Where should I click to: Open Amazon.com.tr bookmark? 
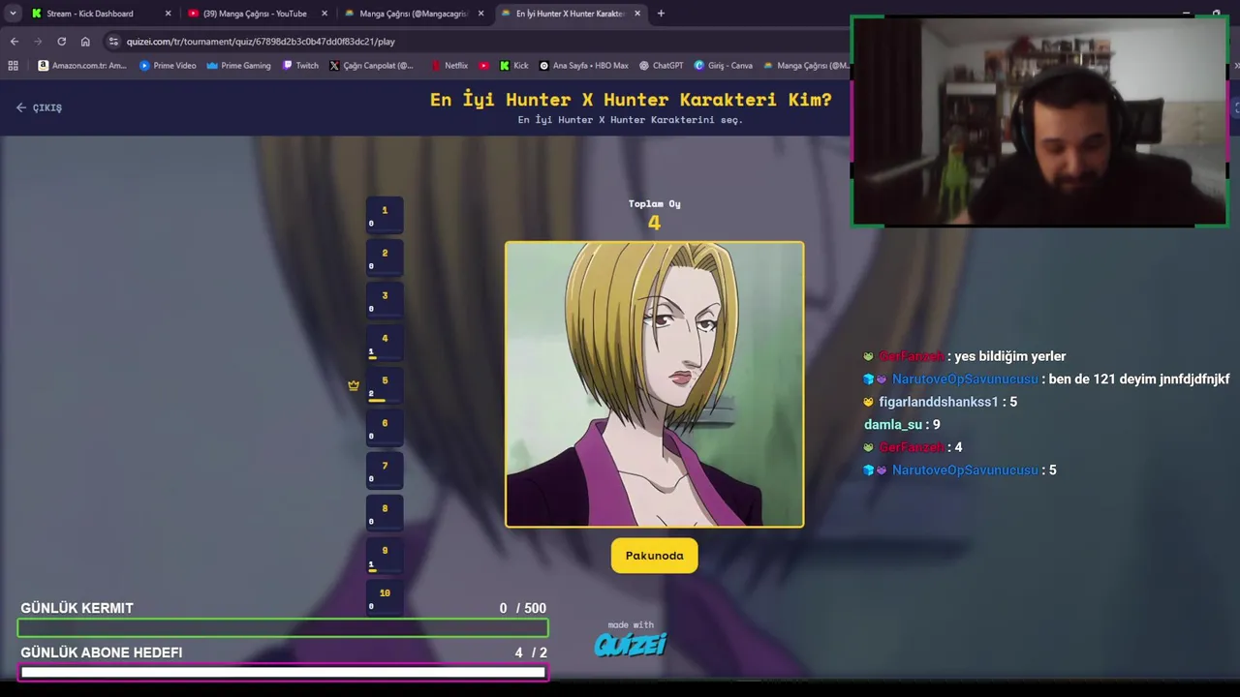82,66
